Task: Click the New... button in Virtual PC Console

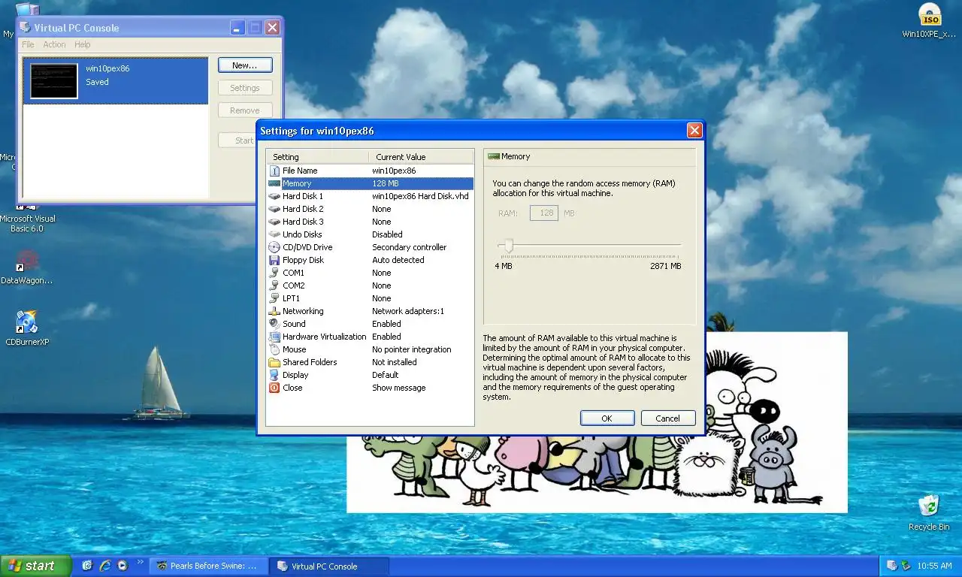Action: click(245, 65)
